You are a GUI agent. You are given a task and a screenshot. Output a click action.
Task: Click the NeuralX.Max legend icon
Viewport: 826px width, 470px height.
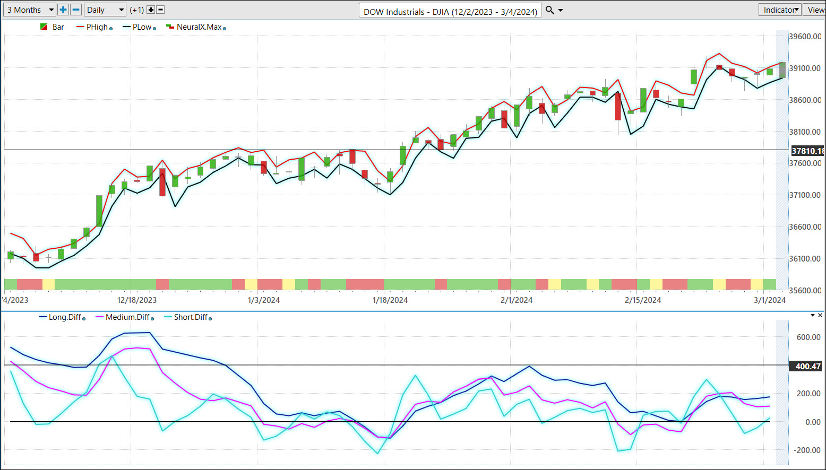170,27
